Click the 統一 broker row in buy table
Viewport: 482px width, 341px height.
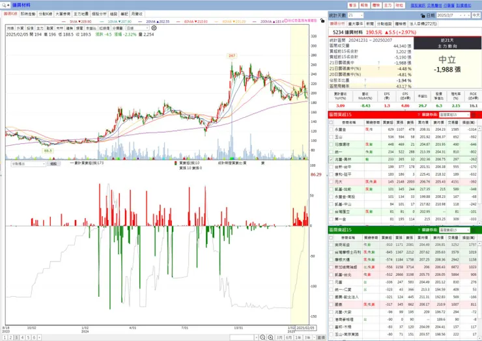(x=403, y=152)
